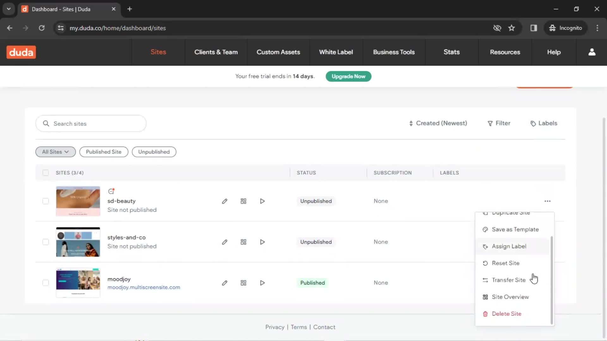Select Transfer Site from the menu
607x341 pixels.
click(512, 280)
